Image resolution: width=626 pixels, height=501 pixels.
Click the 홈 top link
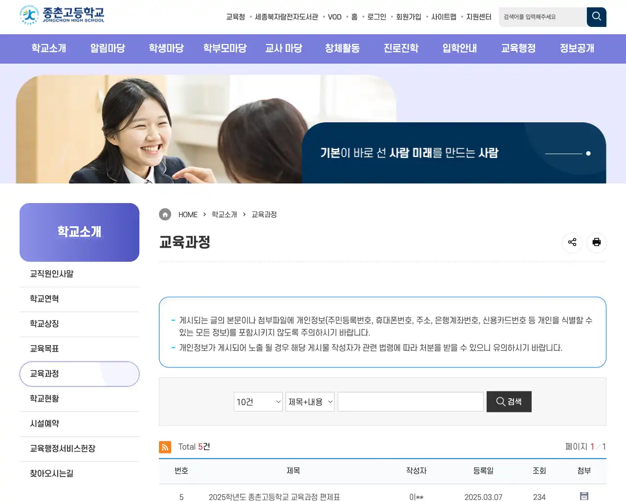tap(355, 17)
